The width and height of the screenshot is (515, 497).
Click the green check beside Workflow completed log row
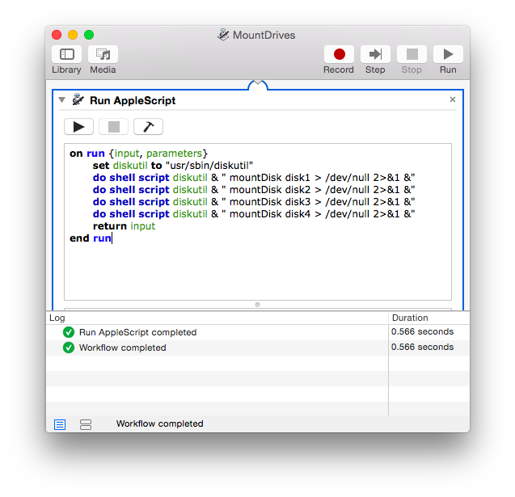click(69, 347)
